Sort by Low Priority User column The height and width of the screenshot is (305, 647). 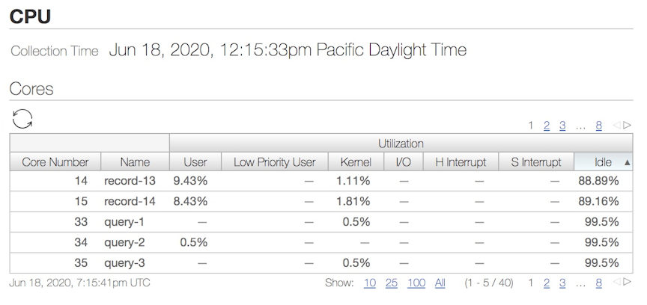[x=274, y=162]
